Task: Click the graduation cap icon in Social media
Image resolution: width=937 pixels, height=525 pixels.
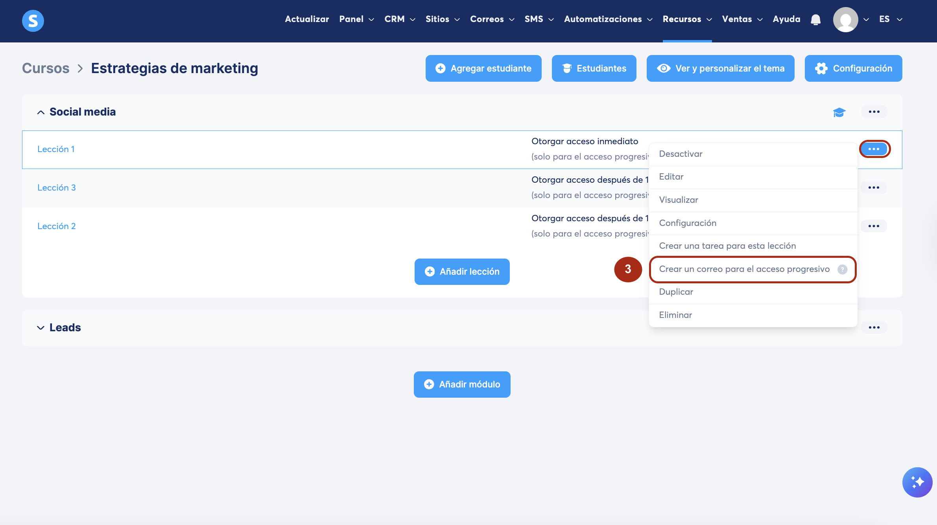Action: pyautogui.click(x=839, y=112)
